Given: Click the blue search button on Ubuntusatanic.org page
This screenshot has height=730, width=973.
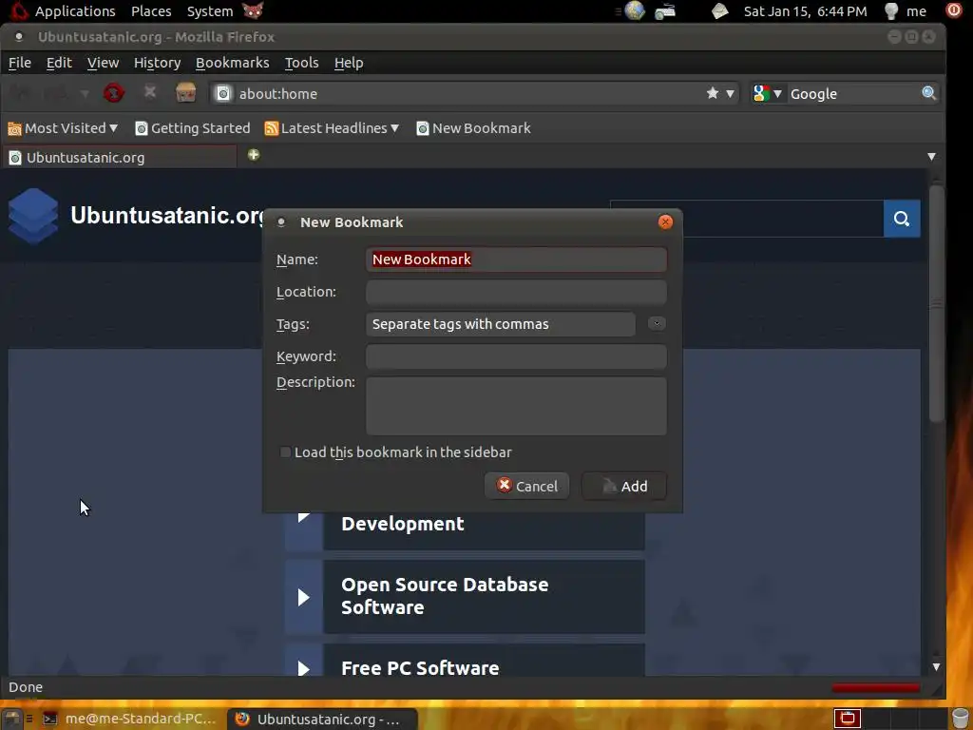Looking at the screenshot, I should click(x=902, y=219).
